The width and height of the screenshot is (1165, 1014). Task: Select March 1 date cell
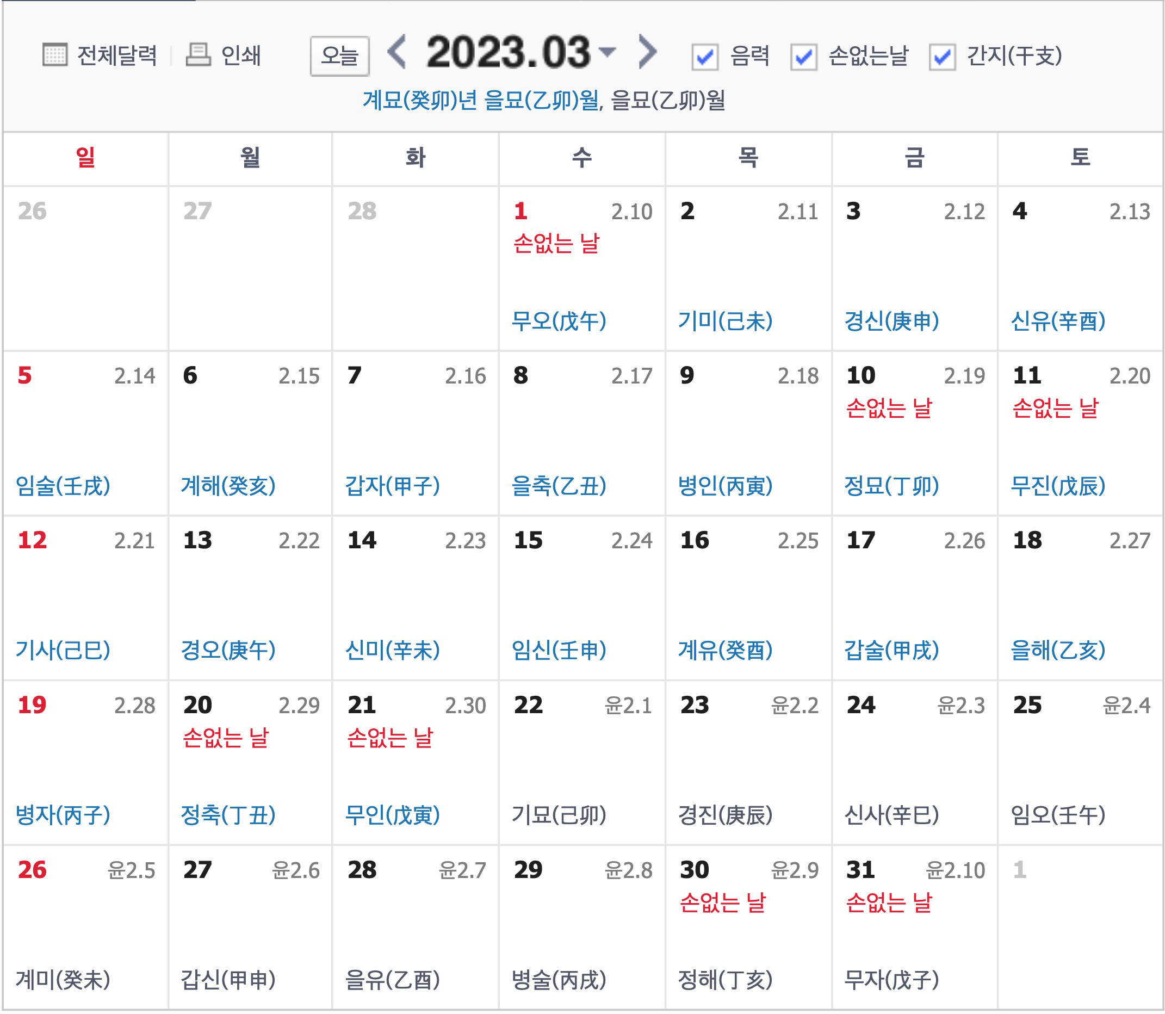click(520, 211)
